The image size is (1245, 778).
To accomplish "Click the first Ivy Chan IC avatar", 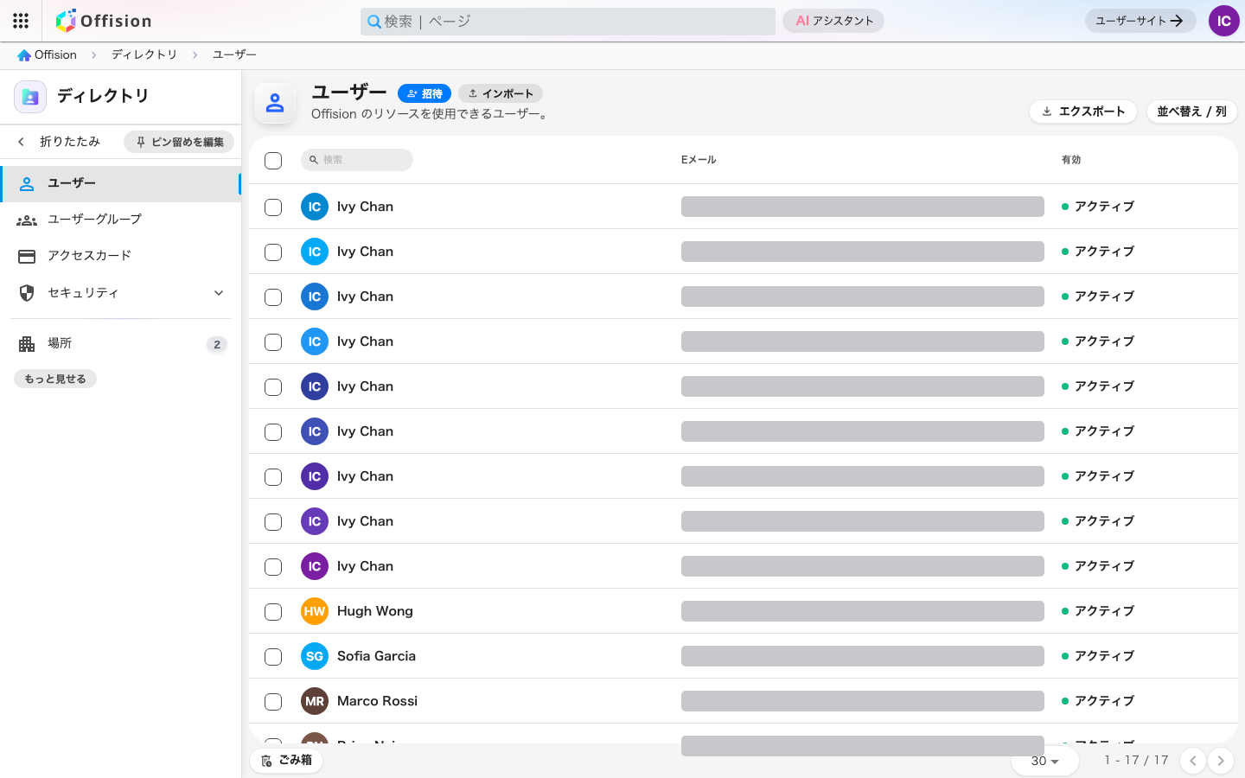I will tap(315, 207).
